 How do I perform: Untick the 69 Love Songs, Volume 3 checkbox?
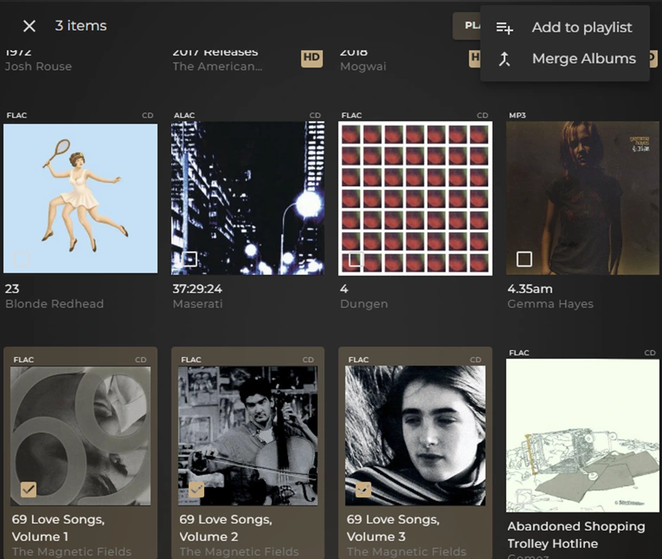point(363,489)
